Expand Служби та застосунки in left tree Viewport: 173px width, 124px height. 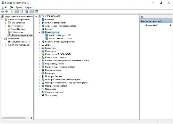click(2, 45)
